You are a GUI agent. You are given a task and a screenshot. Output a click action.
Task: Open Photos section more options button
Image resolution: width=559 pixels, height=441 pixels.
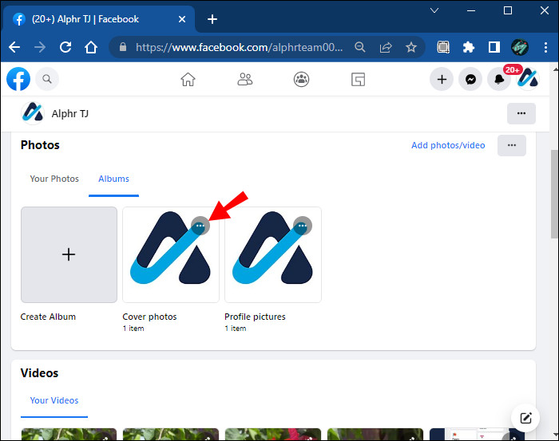(x=512, y=145)
